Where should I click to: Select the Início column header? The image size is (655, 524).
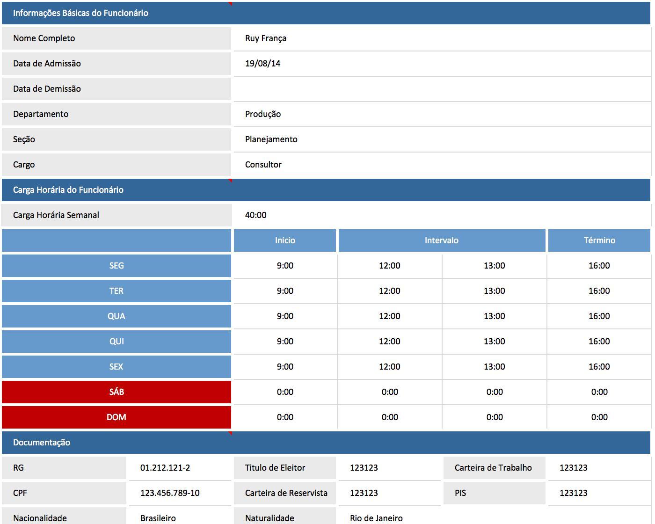pos(285,240)
